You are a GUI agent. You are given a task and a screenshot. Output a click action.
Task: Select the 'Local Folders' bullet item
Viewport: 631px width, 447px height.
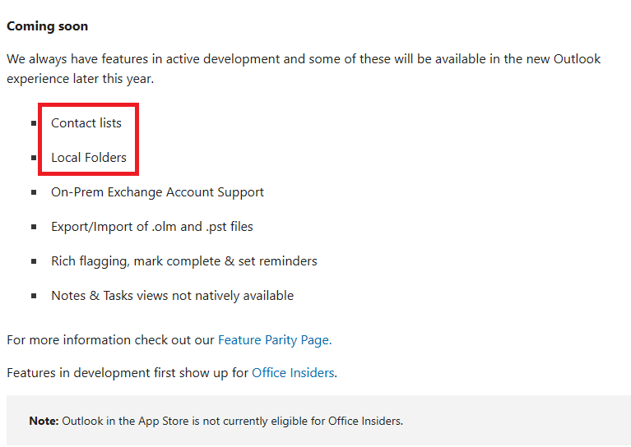click(89, 158)
